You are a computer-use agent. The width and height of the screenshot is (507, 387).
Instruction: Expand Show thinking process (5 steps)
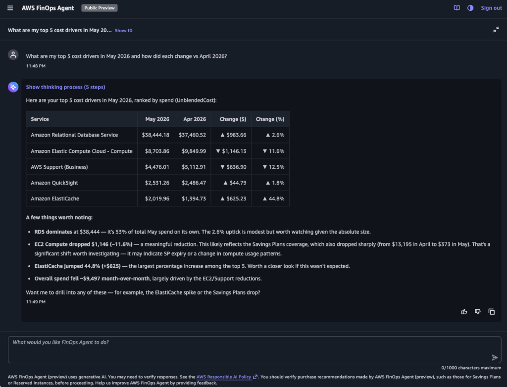pos(65,87)
